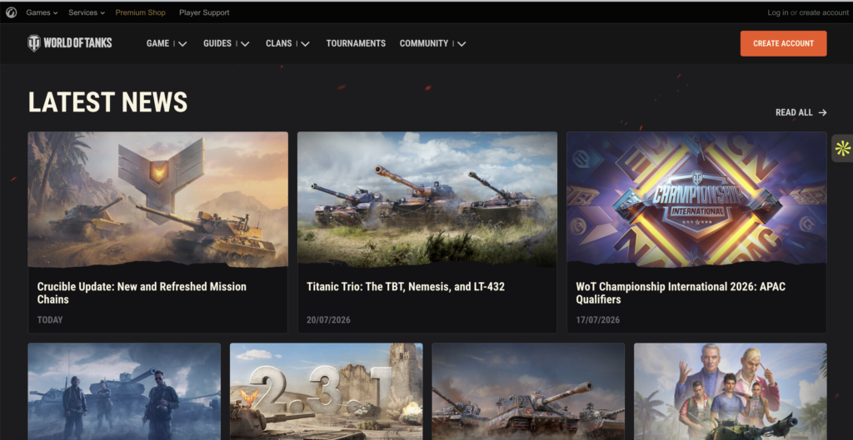Screen dimensions: 853x440
Task: Open the news card with cartoon characters
Action: click(x=730, y=391)
